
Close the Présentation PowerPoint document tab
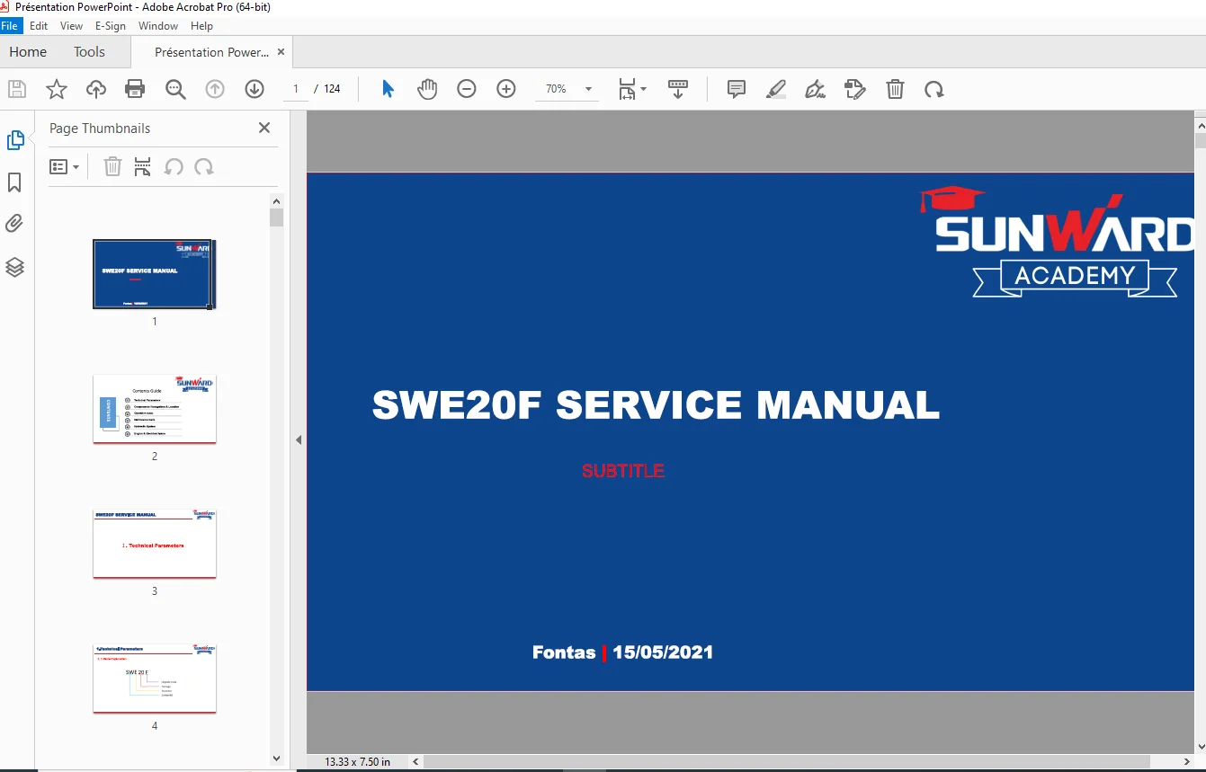pyautogui.click(x=281, y=52)
